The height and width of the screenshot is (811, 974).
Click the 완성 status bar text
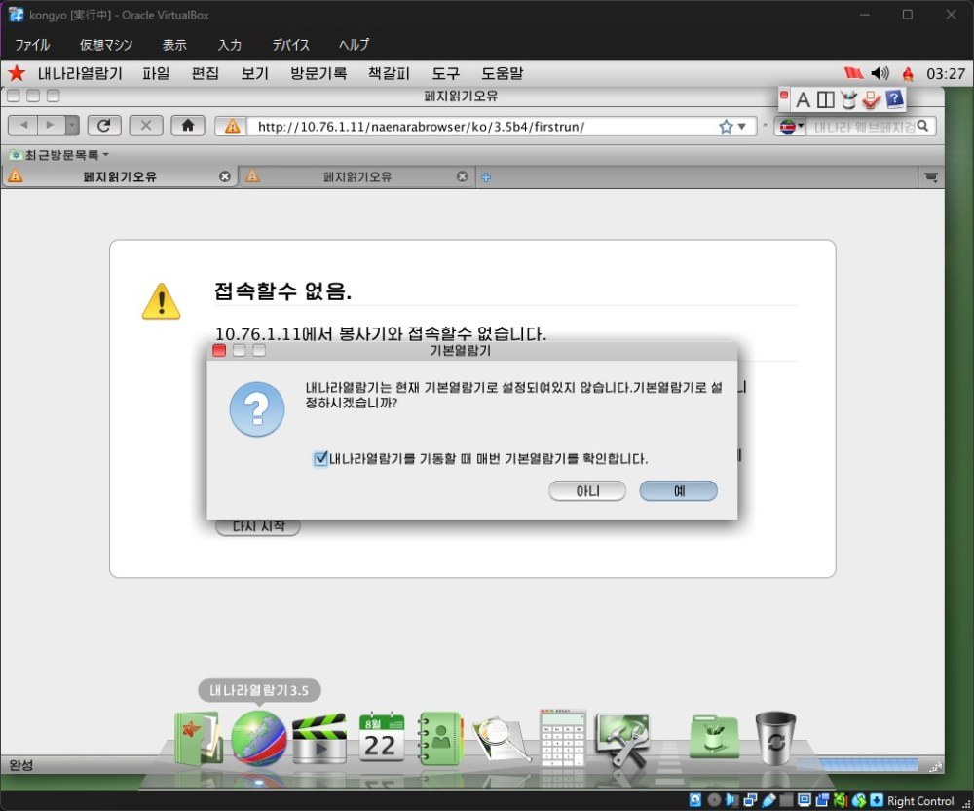point(21,765)
